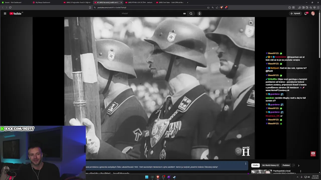321x180 pixels.
Task: Bookmark this page with the bookmark icon
Action: click(90, 7)
